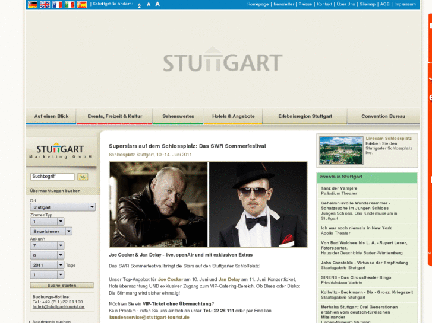This screenshot has width=432, height=323.
Task: Open the Events, Freizeit & Kultur menu
Action: click(x=115, y=116)
